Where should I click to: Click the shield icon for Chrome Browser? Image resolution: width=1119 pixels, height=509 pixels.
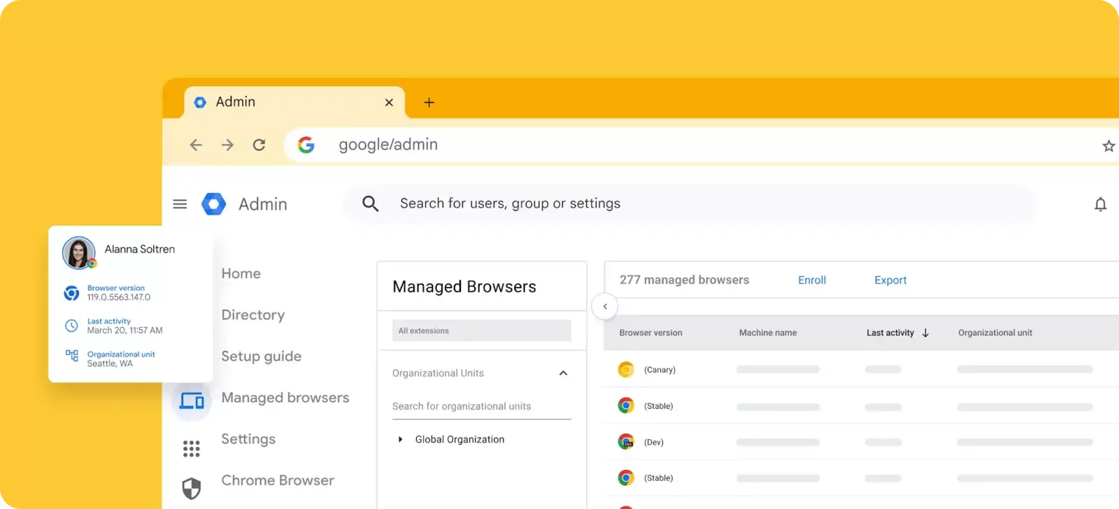click(191, 488)
